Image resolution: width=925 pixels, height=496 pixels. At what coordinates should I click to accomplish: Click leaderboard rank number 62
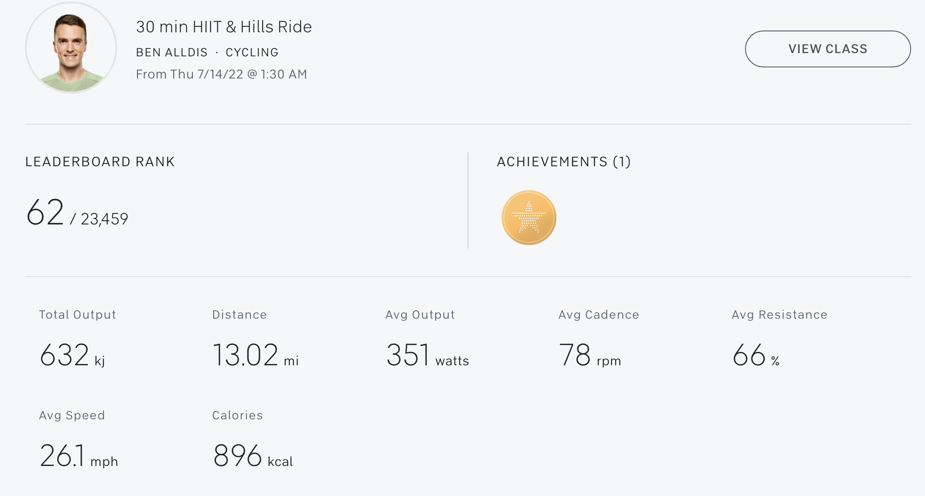(45, 212)
